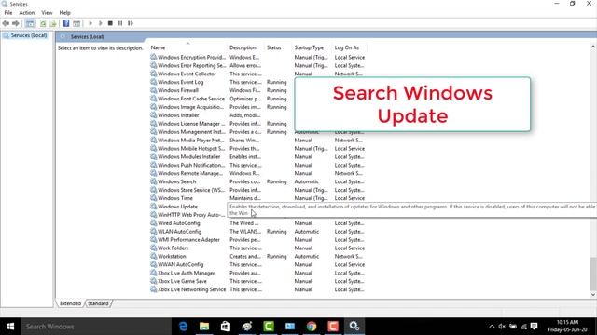Click the Stop Service square icon
597x335 pixels.
click(110, 23)
